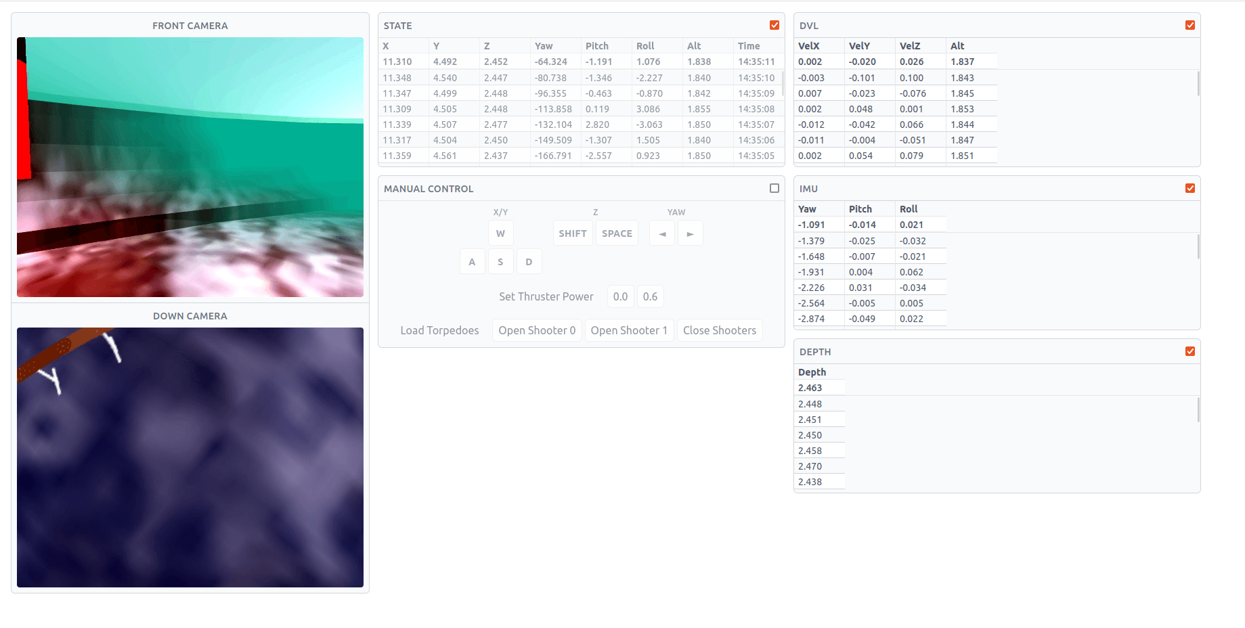Set thruster power to 0.0
1245x628 pixels.
pyautogui.click(x=620, y=296)
